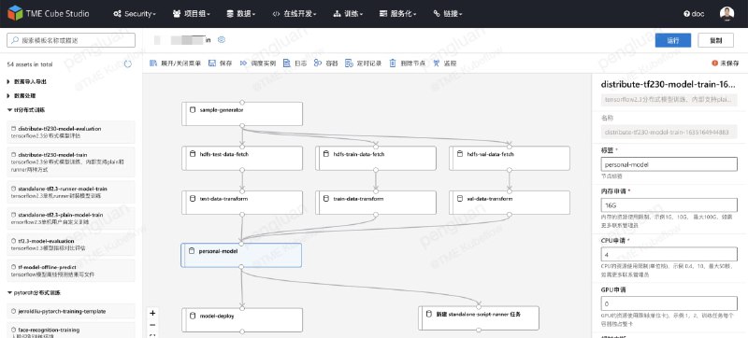
Task: Click the database icon on sample-generator node
Action: tap(194, 110)
